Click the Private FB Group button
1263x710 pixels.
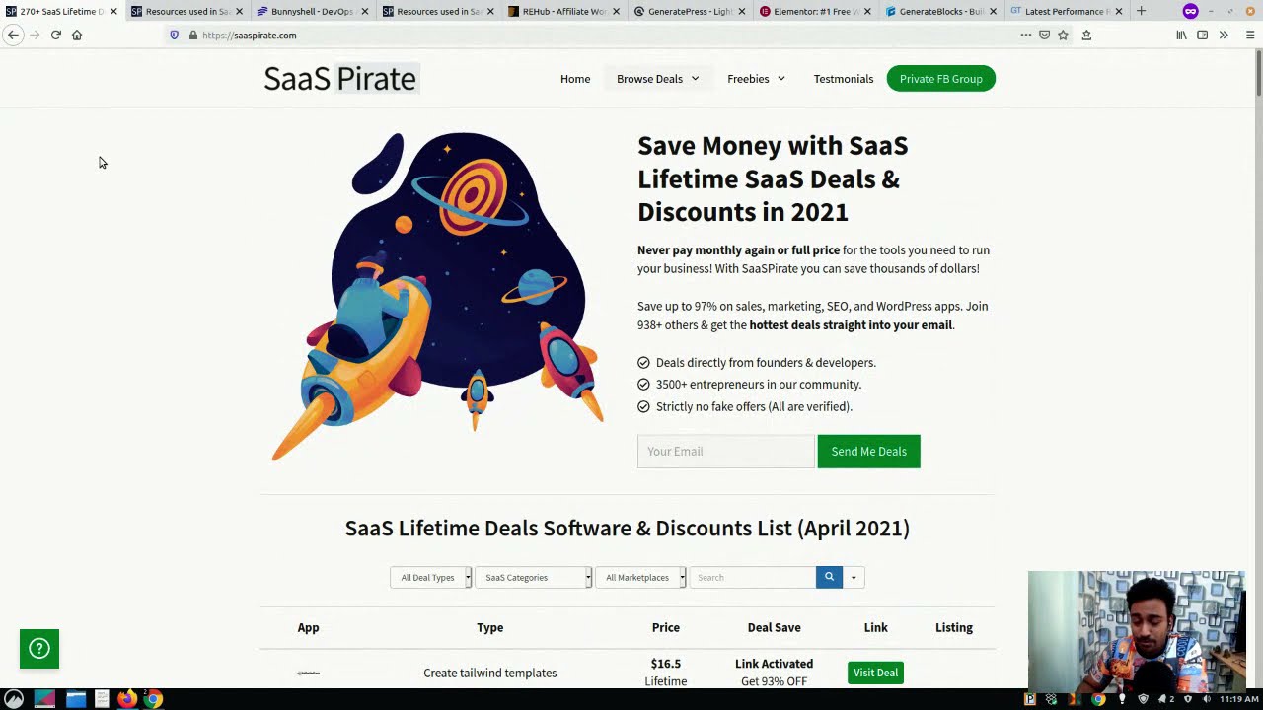[x=940, y=79]
